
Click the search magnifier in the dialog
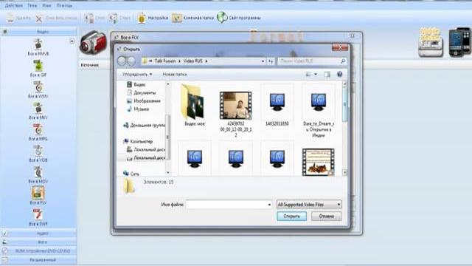pyautogui.click(x=342, y=61)
